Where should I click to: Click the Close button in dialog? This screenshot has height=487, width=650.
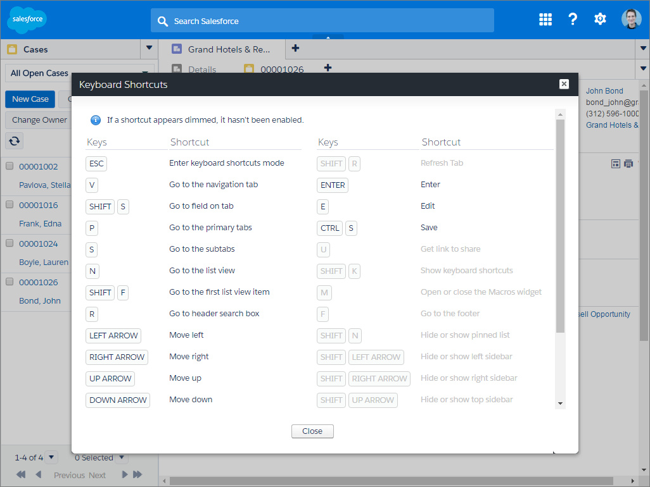pos(312,431)
